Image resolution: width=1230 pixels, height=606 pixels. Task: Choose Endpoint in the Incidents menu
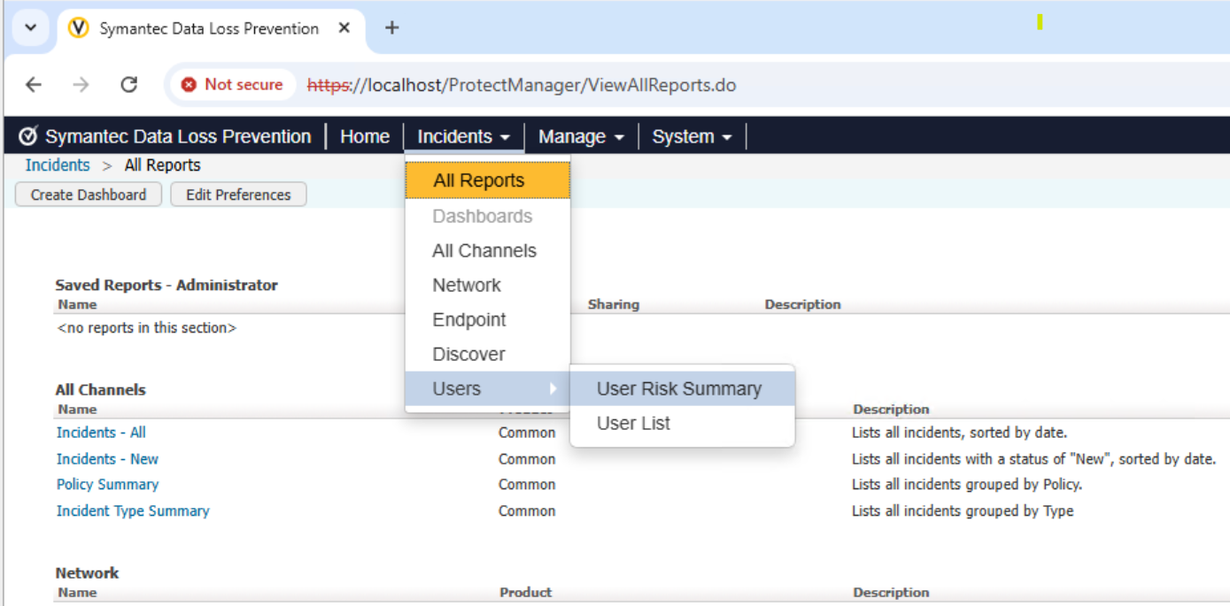[469, 320]
